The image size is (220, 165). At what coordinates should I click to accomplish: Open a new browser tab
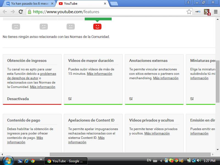click(x=114, y=4)
